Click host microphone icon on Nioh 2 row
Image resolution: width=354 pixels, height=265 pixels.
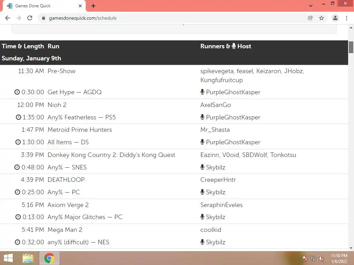click(202, 117)
